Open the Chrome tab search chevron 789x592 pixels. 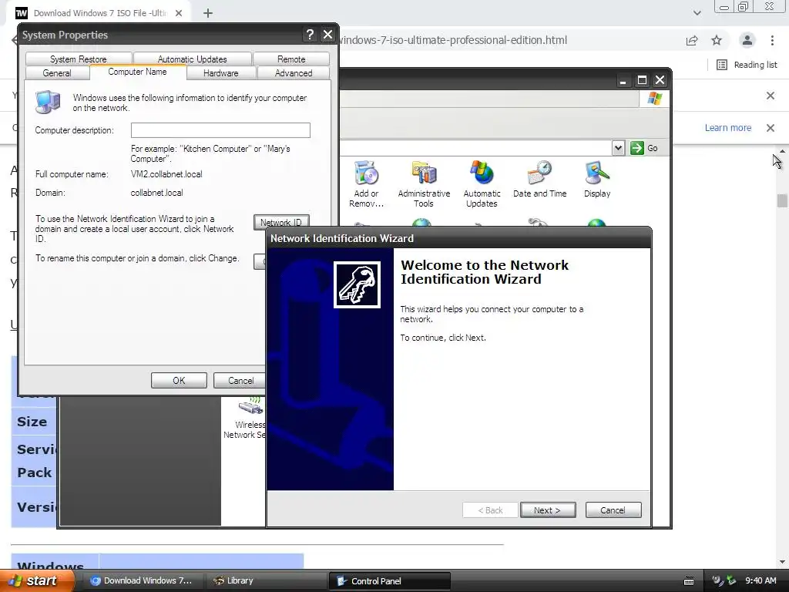pos(697,13)
